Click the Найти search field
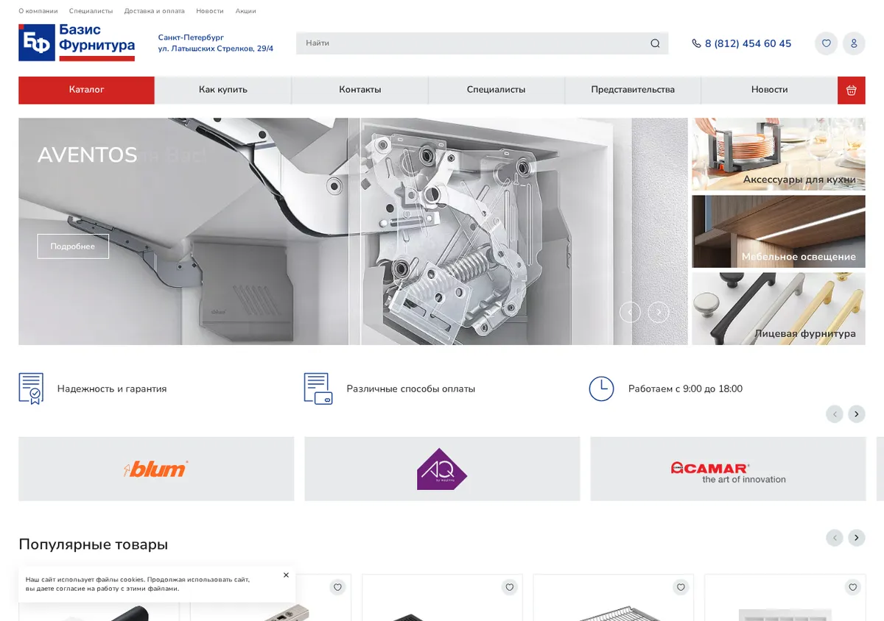This screenshot has height=621, width=884. (471, 43)
